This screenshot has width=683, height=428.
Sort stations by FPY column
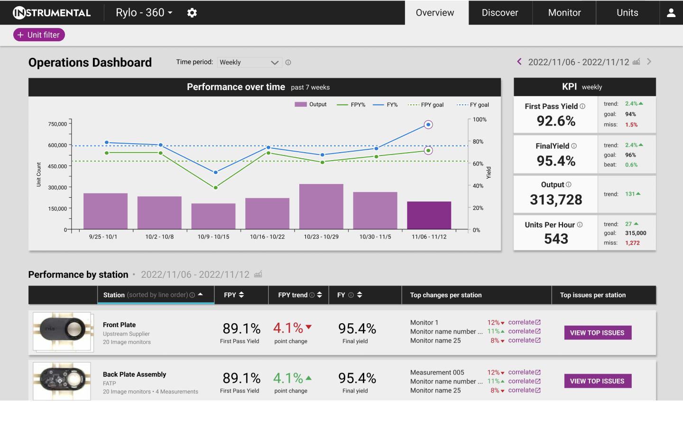click(234, 295)
